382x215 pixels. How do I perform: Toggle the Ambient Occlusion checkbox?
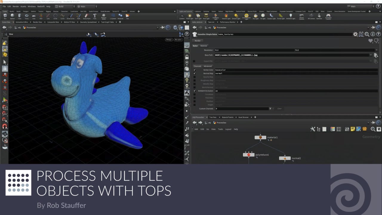tap(195, 91)
